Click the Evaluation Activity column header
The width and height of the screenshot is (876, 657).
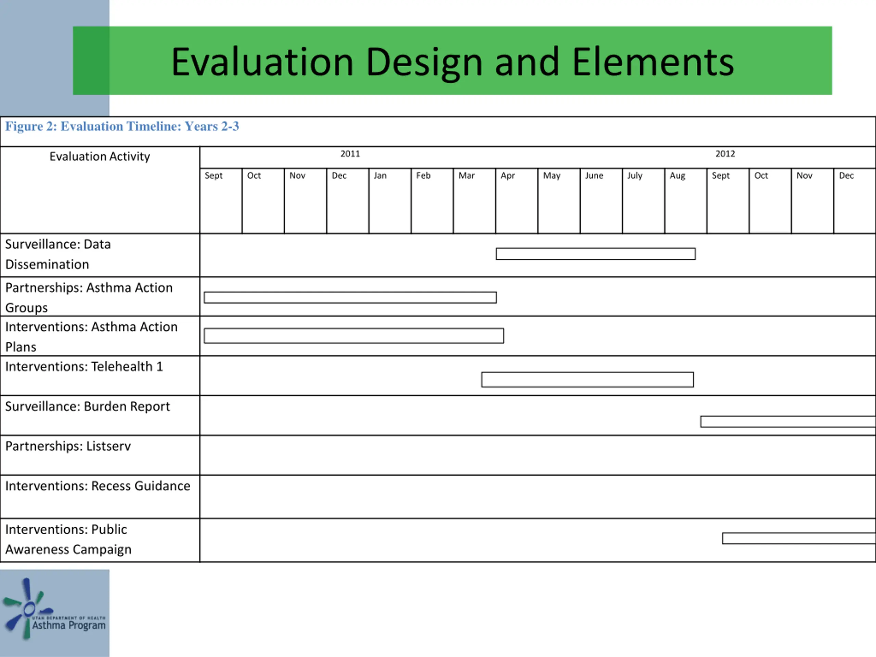click(100, 156)
